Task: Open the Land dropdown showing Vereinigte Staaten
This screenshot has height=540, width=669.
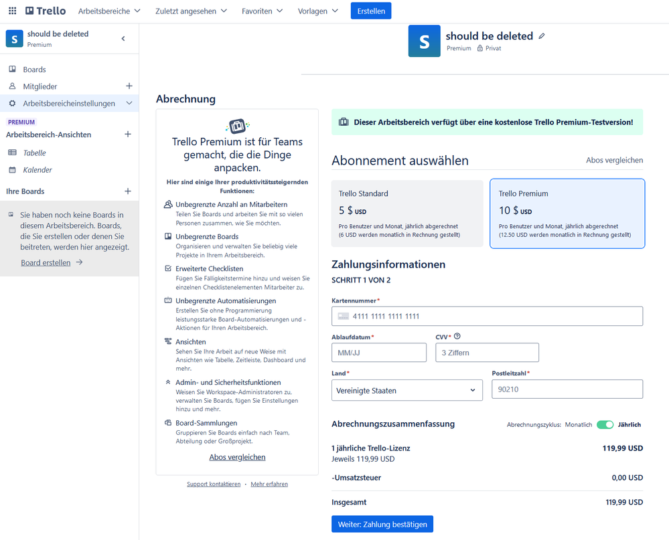Action: coord(407,390)
